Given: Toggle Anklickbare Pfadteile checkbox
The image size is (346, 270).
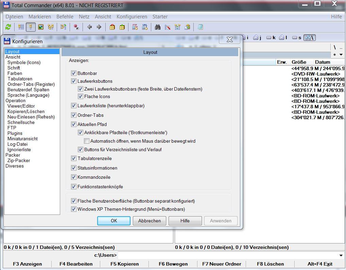Looking at the screenshot, I should point(81,133).
